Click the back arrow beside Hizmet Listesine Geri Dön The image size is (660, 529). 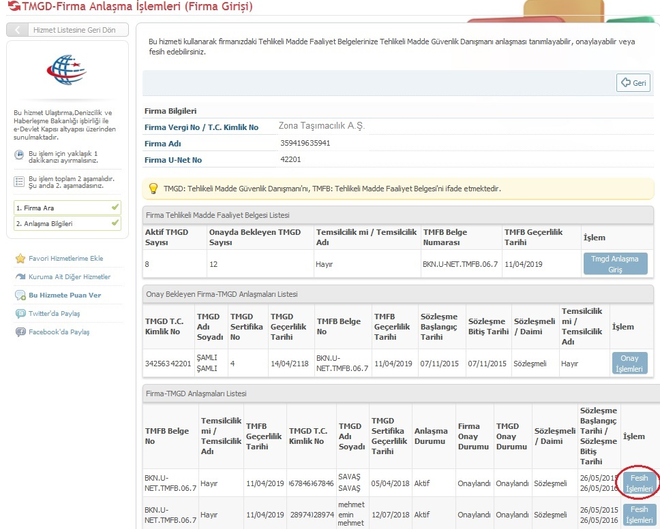click(x=17, y=30)
